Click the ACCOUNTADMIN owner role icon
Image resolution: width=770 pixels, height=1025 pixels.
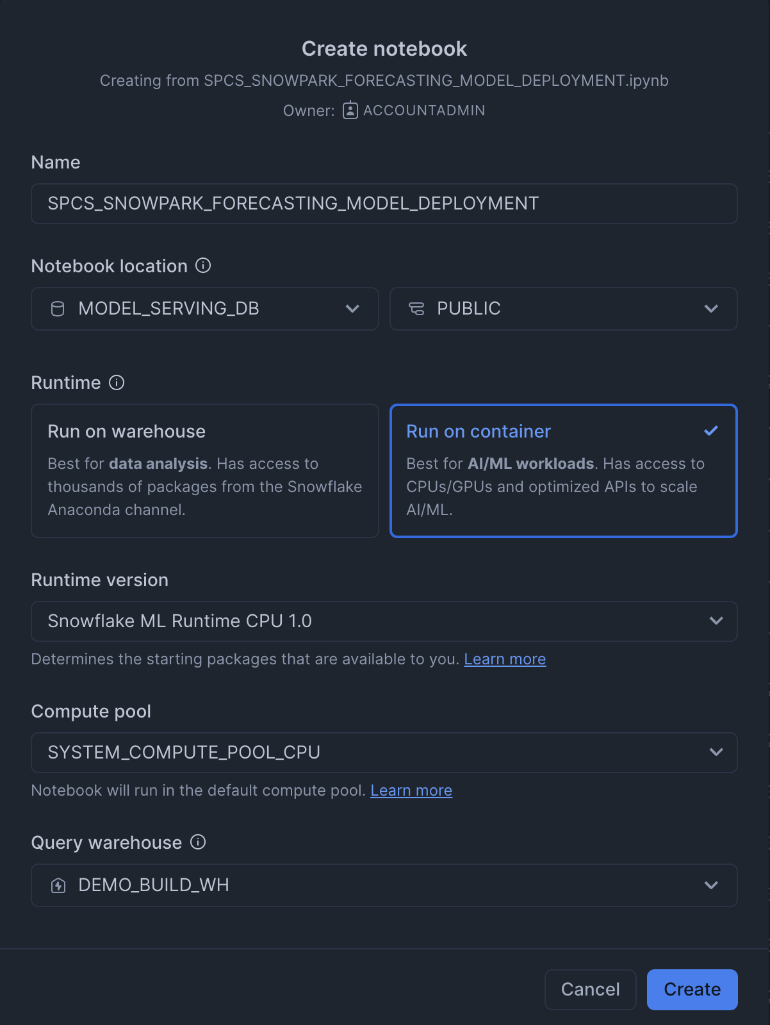click(x=350, y=110)
